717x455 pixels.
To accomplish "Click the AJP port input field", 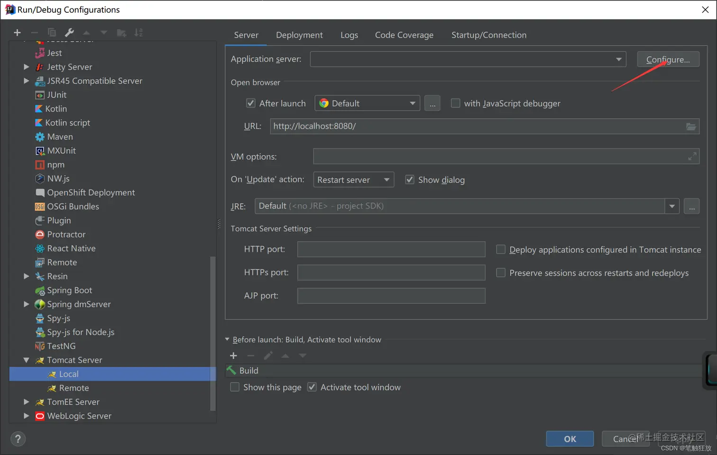I will point(391,296).
